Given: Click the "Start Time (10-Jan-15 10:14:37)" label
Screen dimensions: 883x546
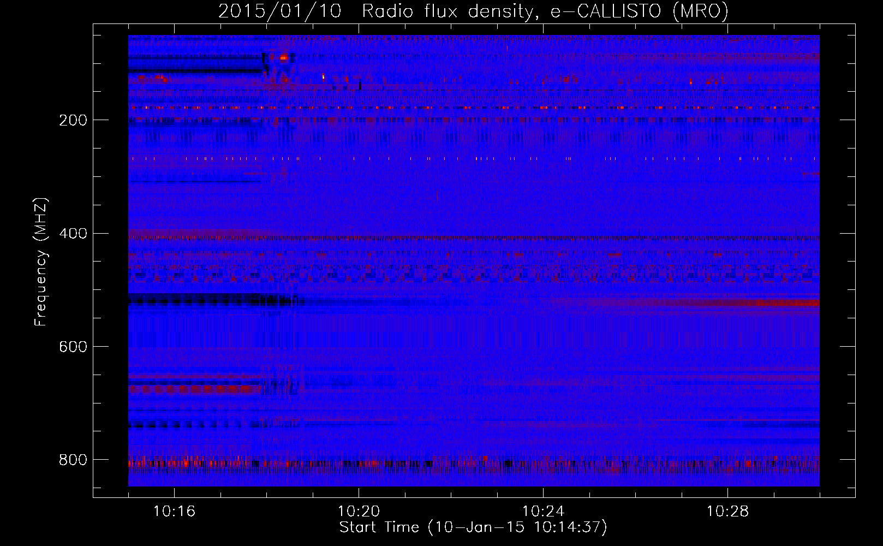Looking at the screenshot, I should (473, 527).
